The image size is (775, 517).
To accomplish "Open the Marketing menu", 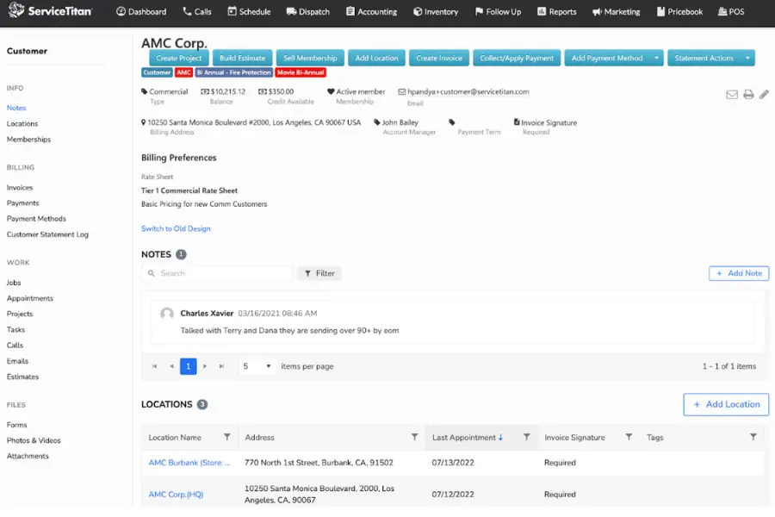I will click(x=616, y=11).
